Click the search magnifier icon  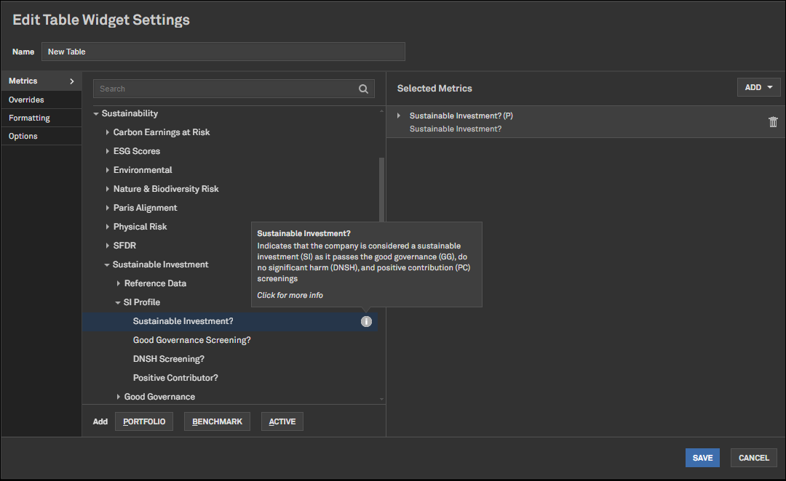[363, 89]
